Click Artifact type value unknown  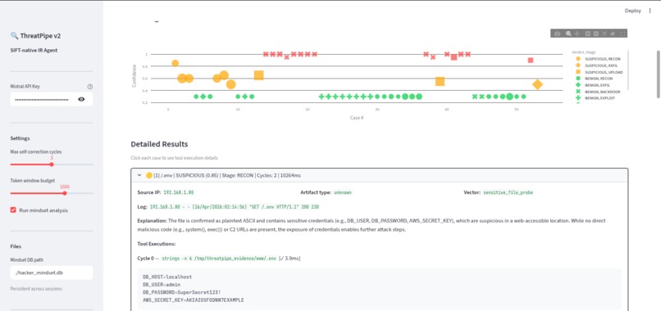343,192
